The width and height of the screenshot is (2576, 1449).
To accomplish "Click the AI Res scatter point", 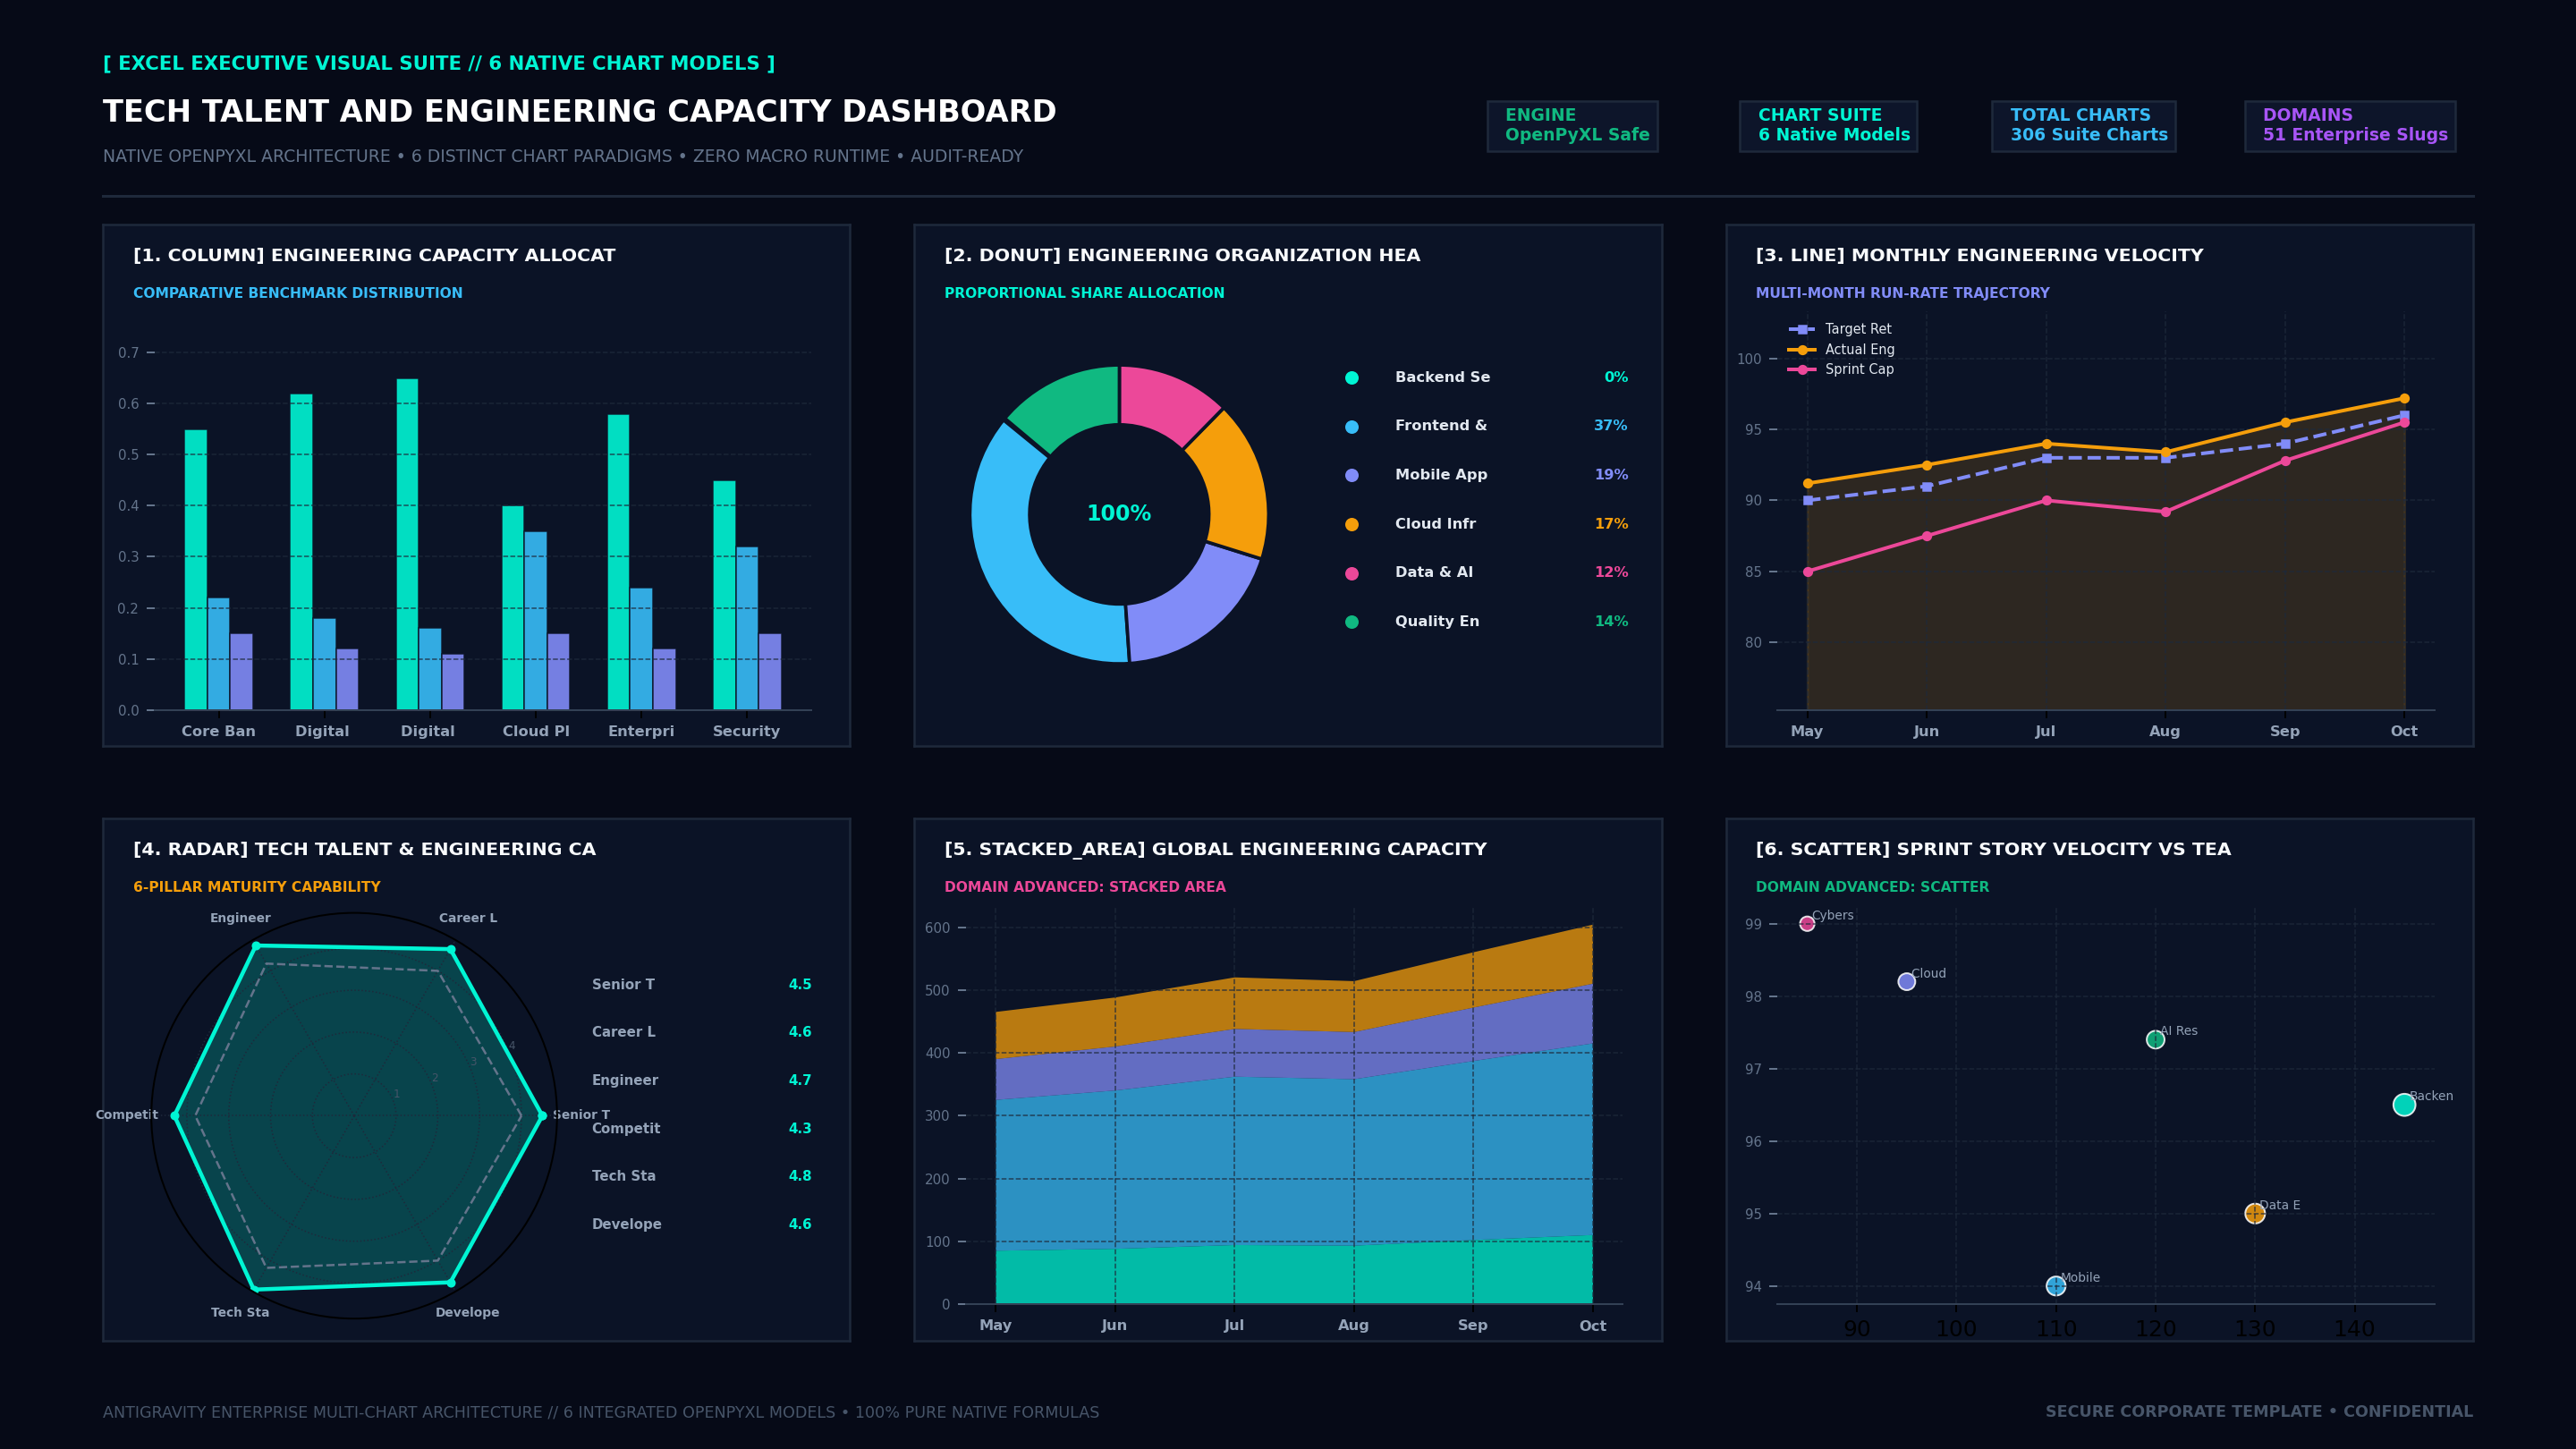I will (2156, 1040).
